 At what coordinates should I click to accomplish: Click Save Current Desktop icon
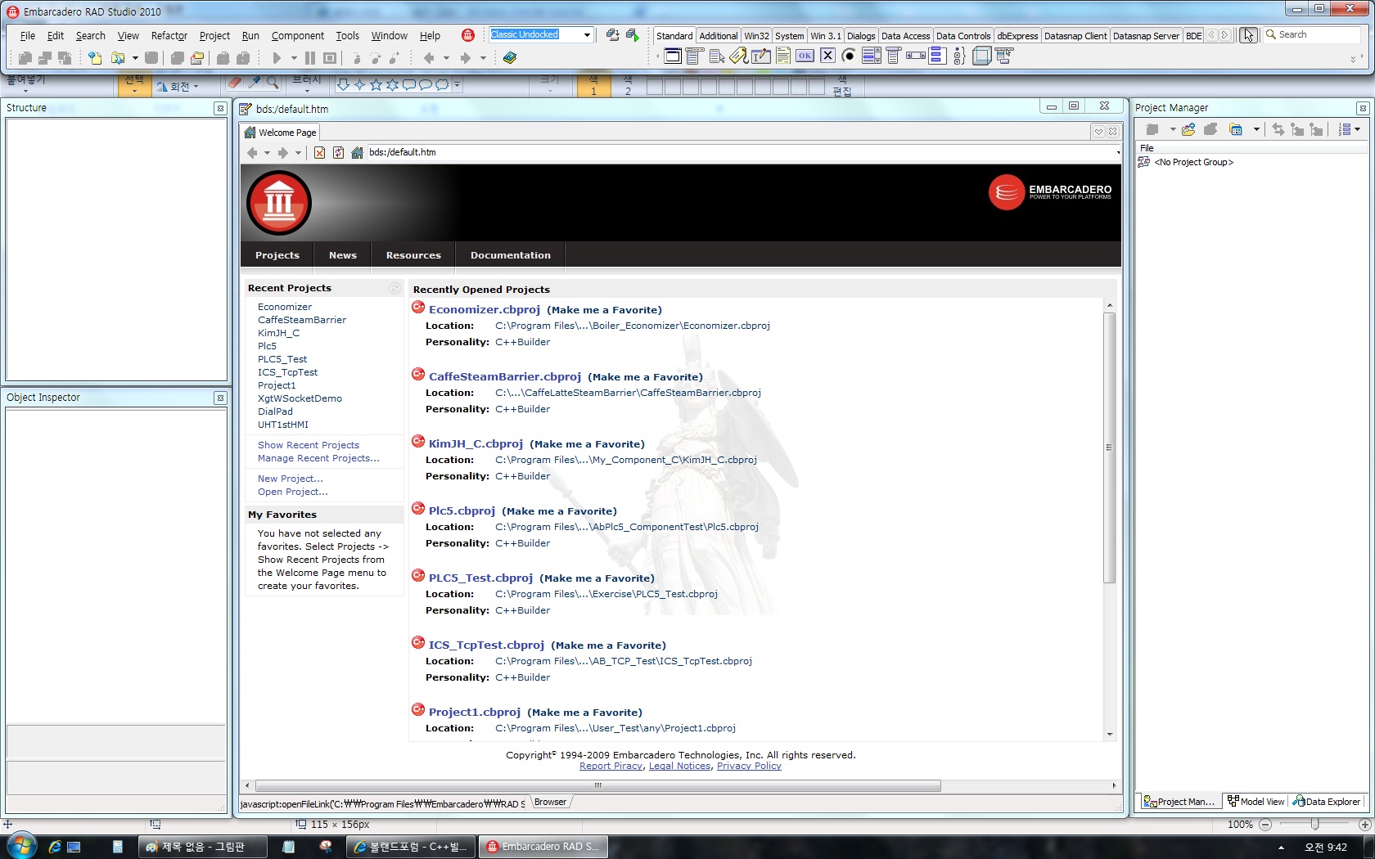tap(612, 35)
